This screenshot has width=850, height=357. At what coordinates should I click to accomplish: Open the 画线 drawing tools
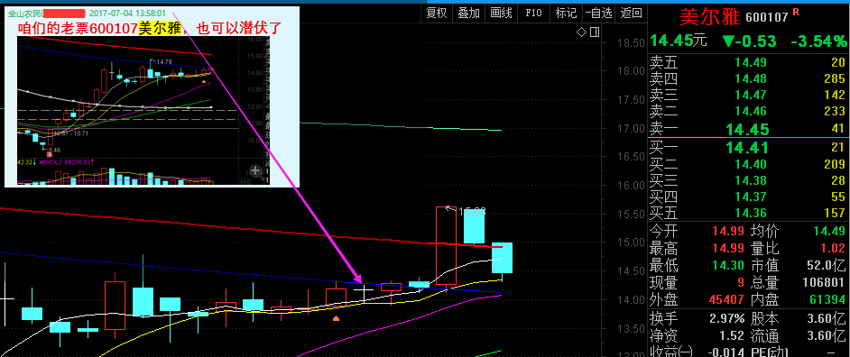pyautogui.click(x=501, y=14)
